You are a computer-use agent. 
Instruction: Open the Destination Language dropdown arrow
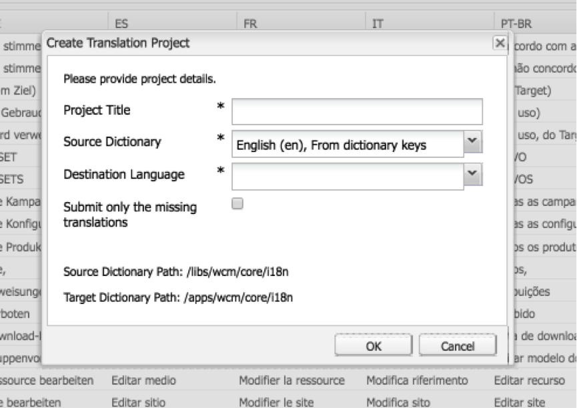[473, 175]
